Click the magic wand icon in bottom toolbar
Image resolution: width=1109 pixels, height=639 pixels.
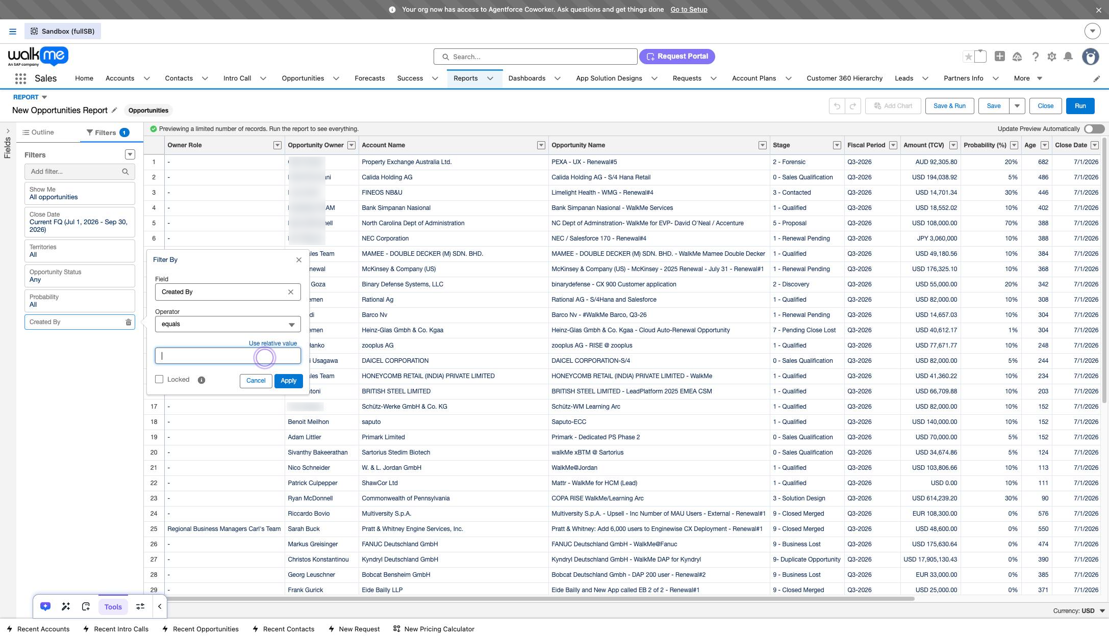66,606
